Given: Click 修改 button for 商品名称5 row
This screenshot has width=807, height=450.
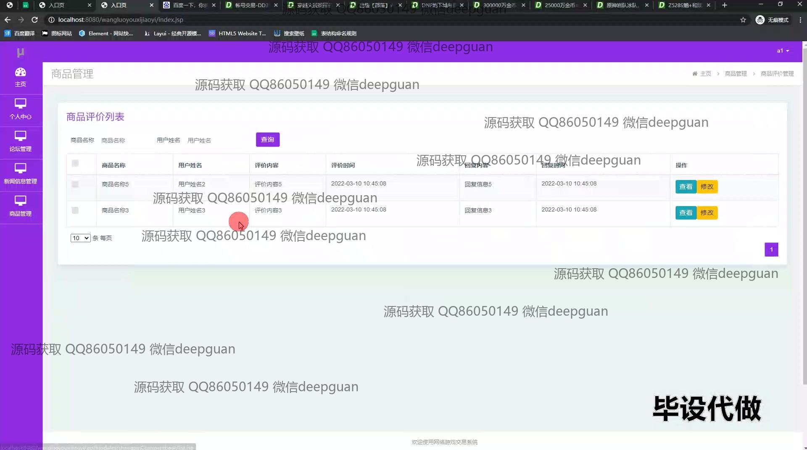Looking at the screenshot, I should (707, 187).
